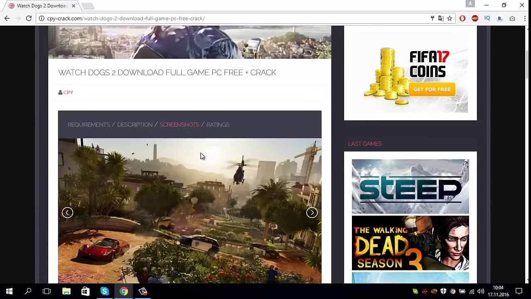Open Windows taskbar search
This screenshot has height=299, width=531.
[28, 292]
